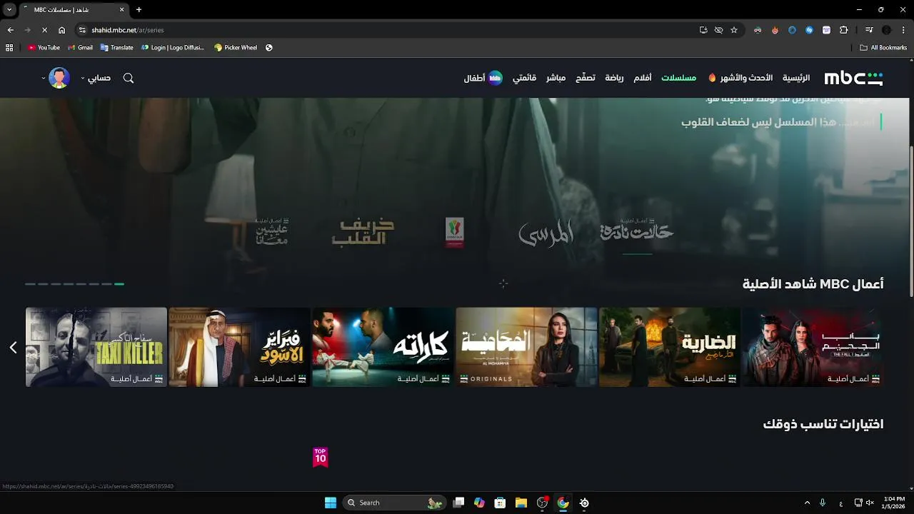This screenshot has height=514, width=914.
Task: Go to الرئيسية home menu item
Action: click(796, 78)
